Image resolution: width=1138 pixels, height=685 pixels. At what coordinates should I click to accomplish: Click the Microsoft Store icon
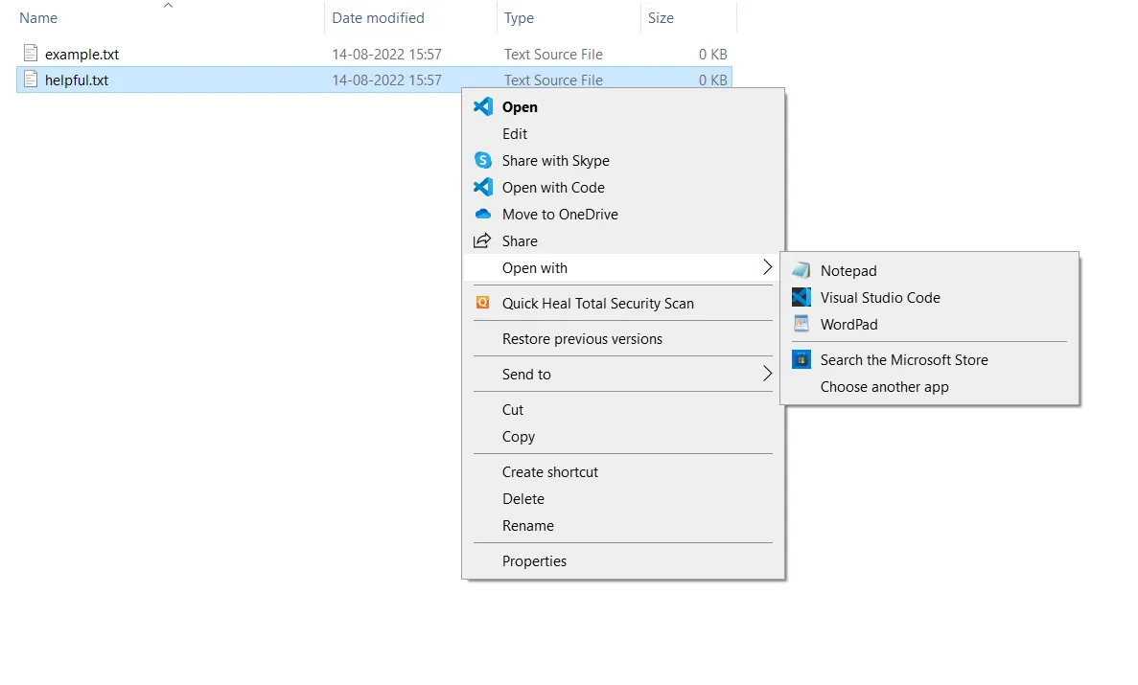coord(801,360)
